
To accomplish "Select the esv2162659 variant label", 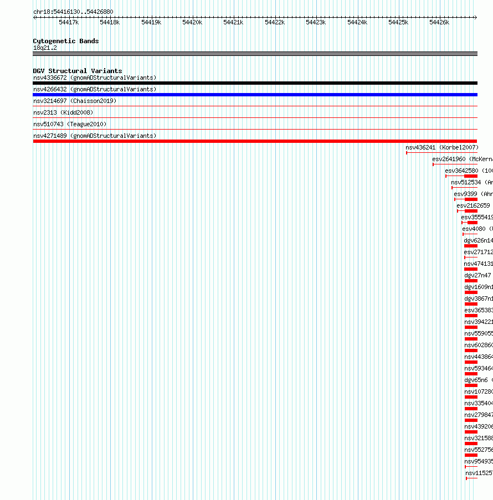I will point(473,205).
